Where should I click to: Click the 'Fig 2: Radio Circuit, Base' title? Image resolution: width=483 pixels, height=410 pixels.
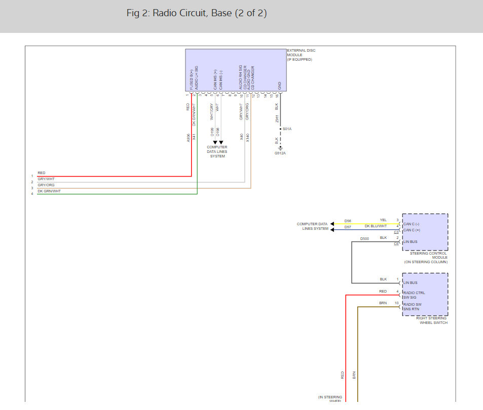click(197, 13)
